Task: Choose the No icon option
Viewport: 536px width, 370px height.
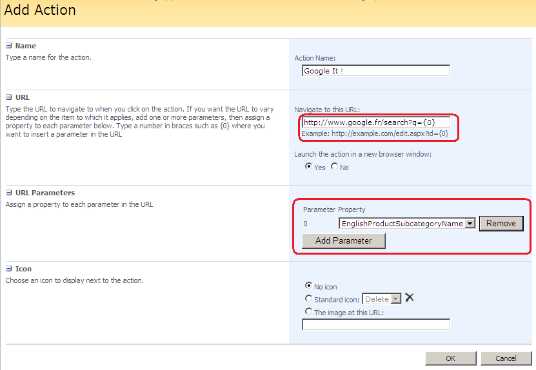Action: (308, 286)
